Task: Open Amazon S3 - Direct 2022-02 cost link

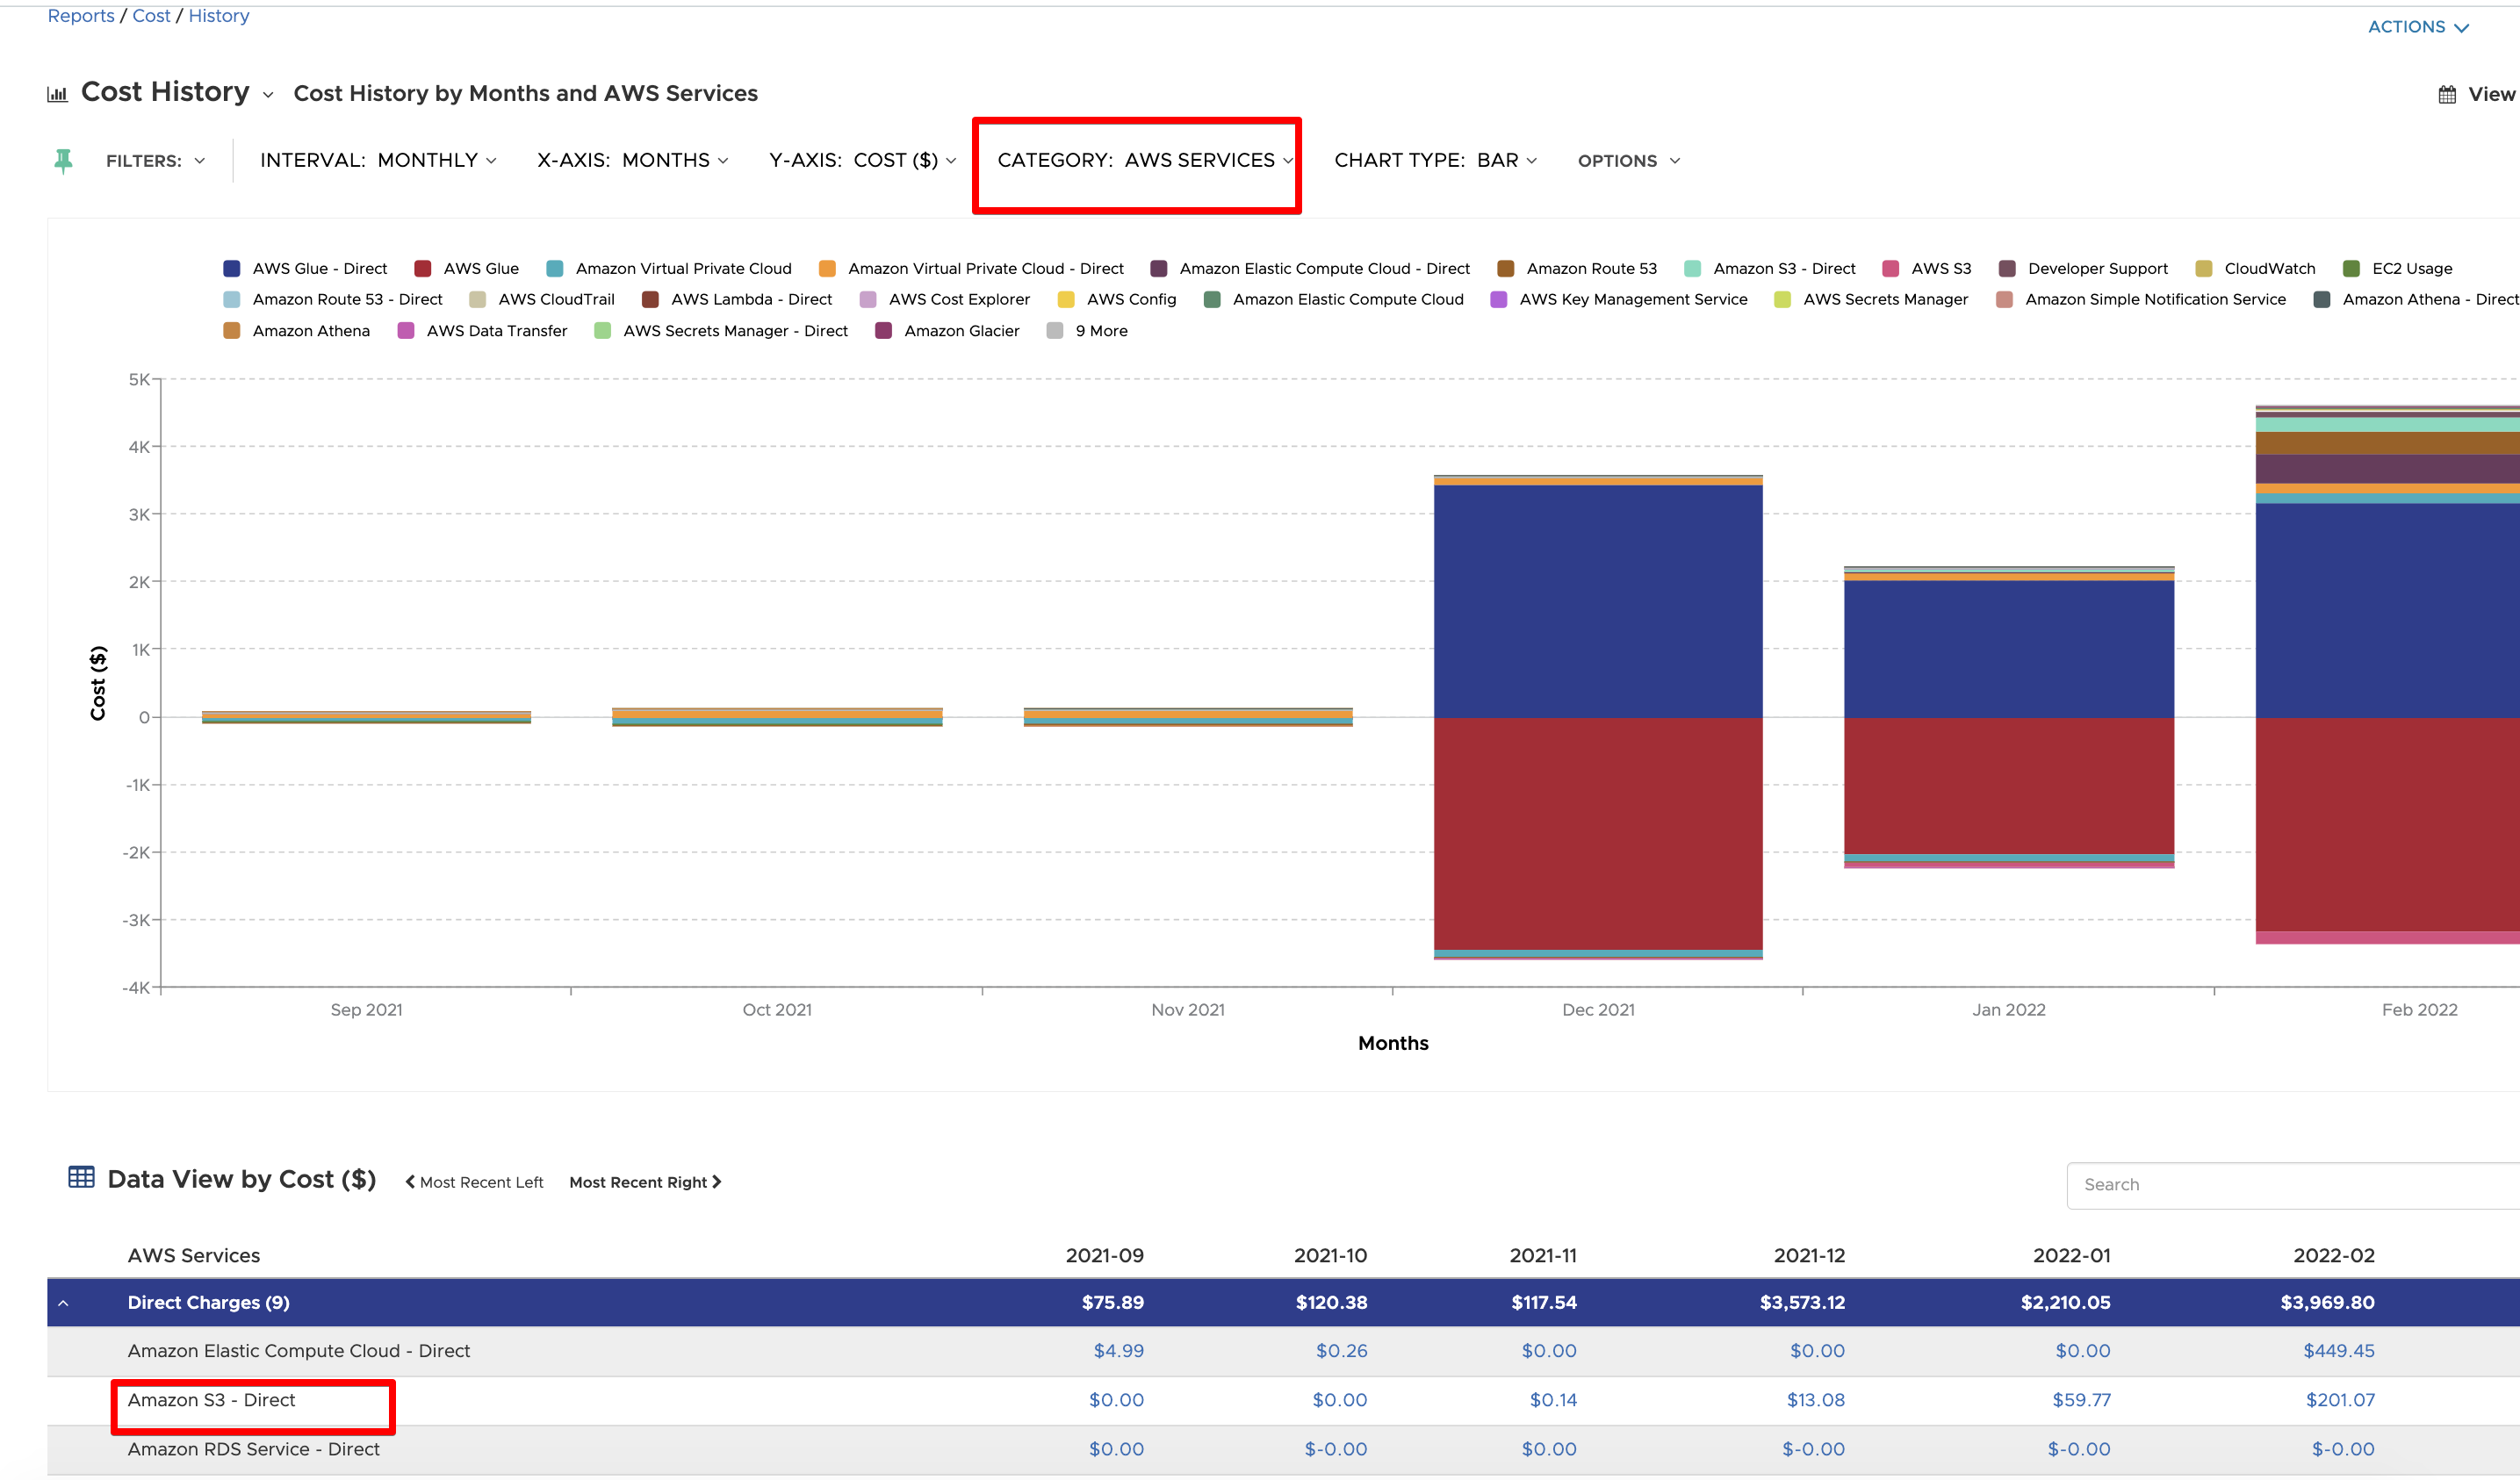Action: point(2339,1400)
